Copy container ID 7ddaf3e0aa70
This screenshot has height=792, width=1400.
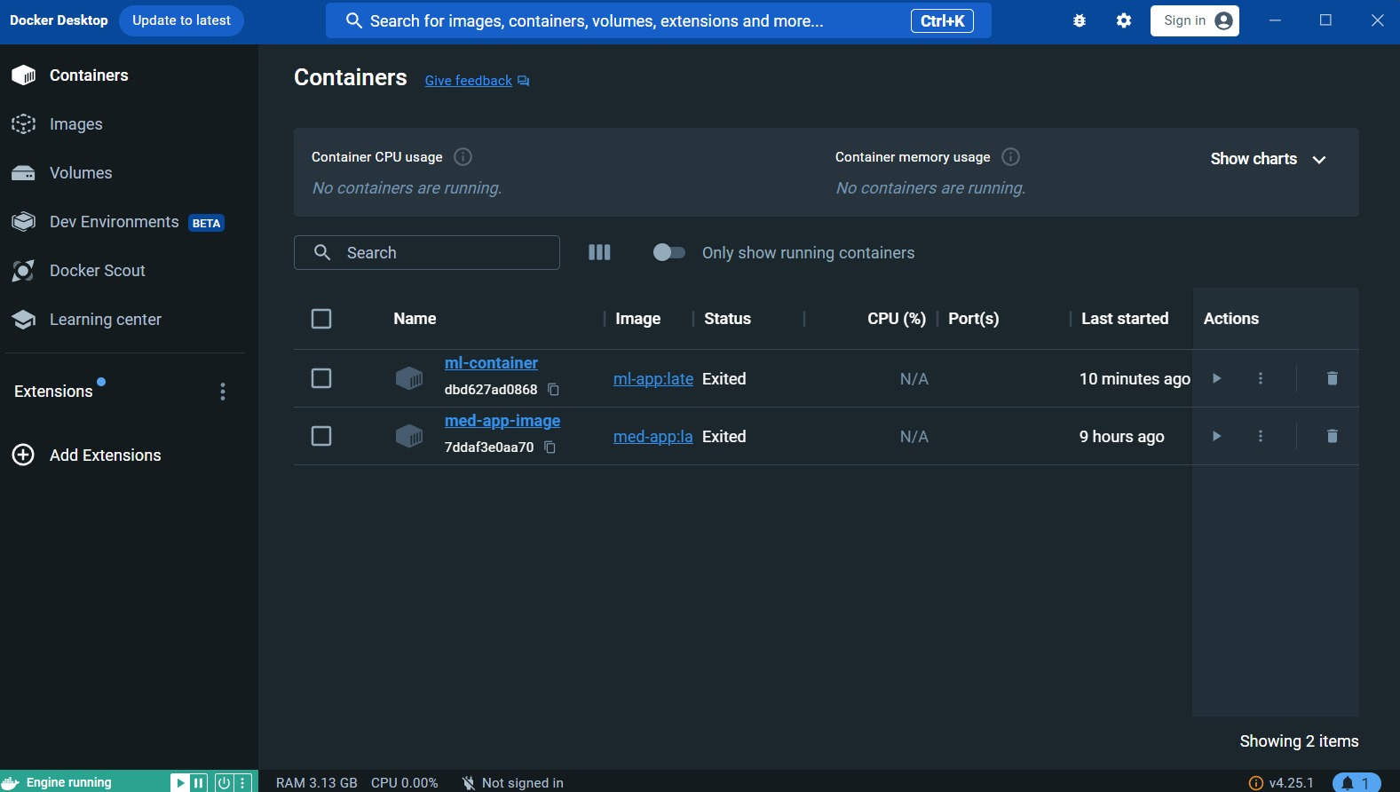550,447
